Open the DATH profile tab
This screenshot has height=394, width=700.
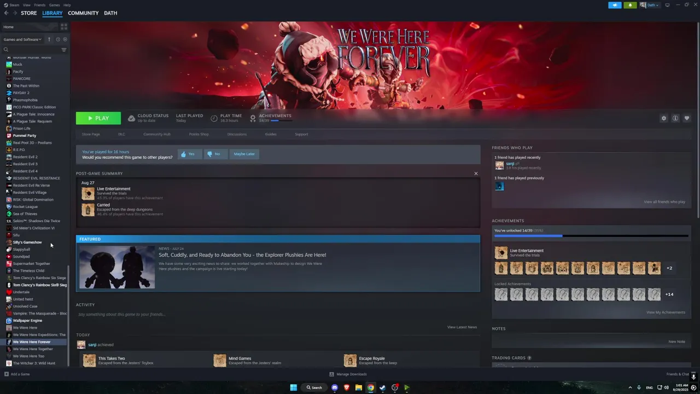[x=110, y=13]
